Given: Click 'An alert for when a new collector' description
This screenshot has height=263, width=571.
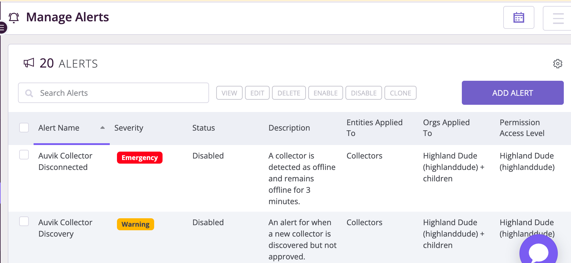Looking at the screenshot, I should coord(302,240).
